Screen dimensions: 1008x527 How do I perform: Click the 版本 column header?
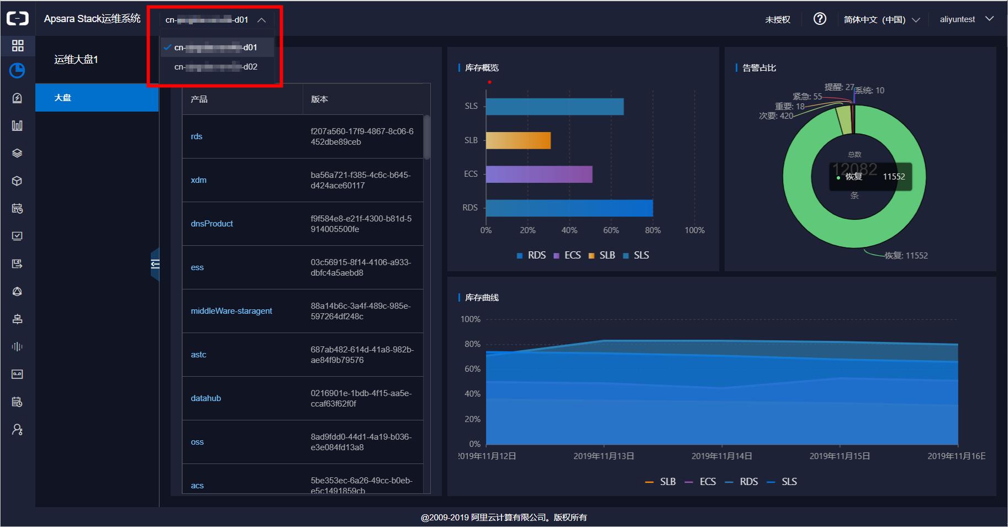pos(319,99)
